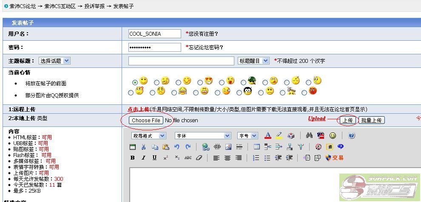
Task: Select the red angry face mood option
Action: coord(304,93)
